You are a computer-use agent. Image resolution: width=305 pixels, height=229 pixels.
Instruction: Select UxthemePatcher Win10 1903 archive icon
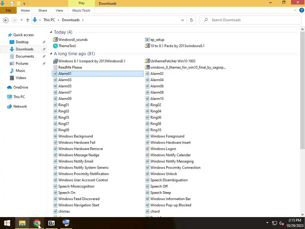[x=147, y=61]
